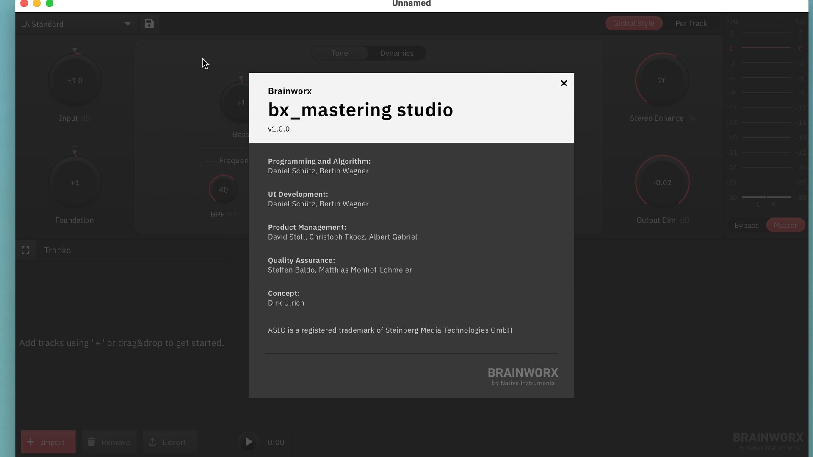
Task: Click the Dirk Ulrich concept credit
Action: (286, 303)
